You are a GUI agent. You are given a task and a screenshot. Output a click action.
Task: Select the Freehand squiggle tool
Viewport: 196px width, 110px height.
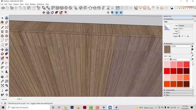point(6,27)
